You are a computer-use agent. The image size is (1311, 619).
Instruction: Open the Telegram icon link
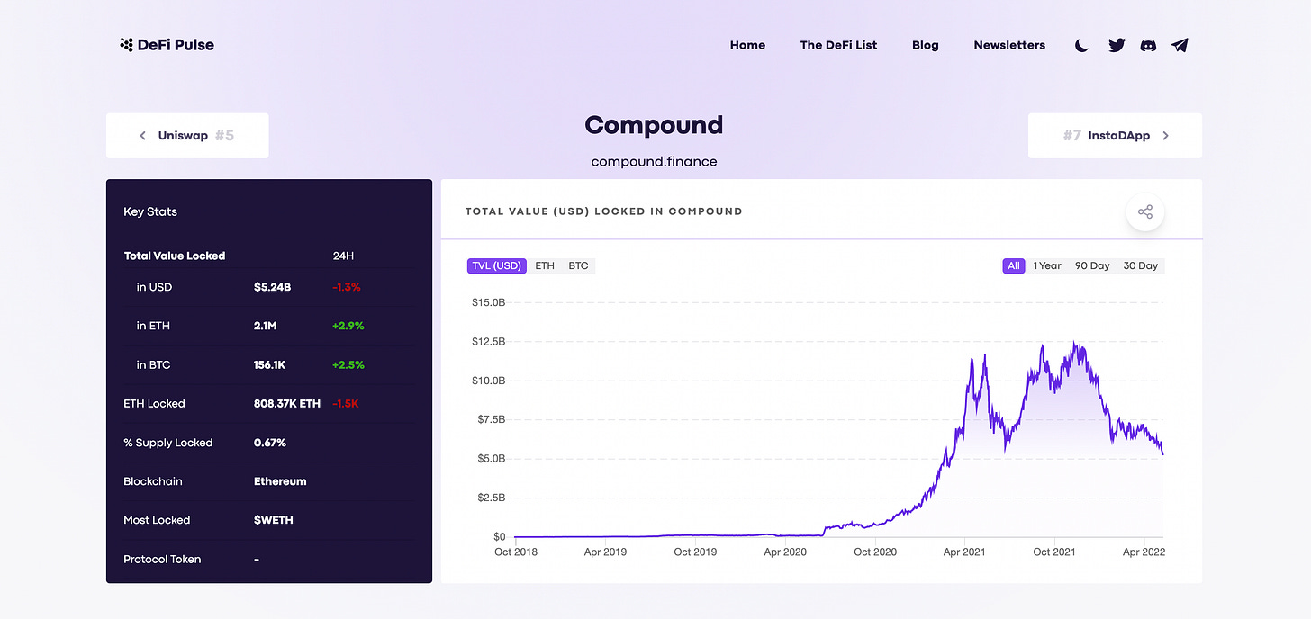[1180, 45]
